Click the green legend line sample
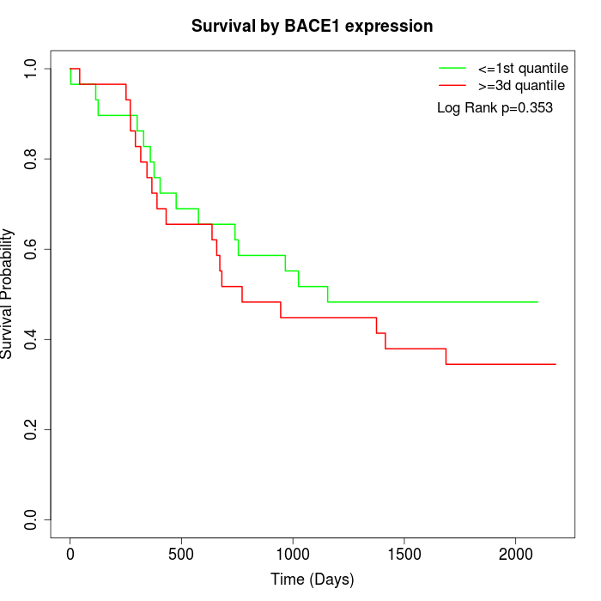 [452, 67]
